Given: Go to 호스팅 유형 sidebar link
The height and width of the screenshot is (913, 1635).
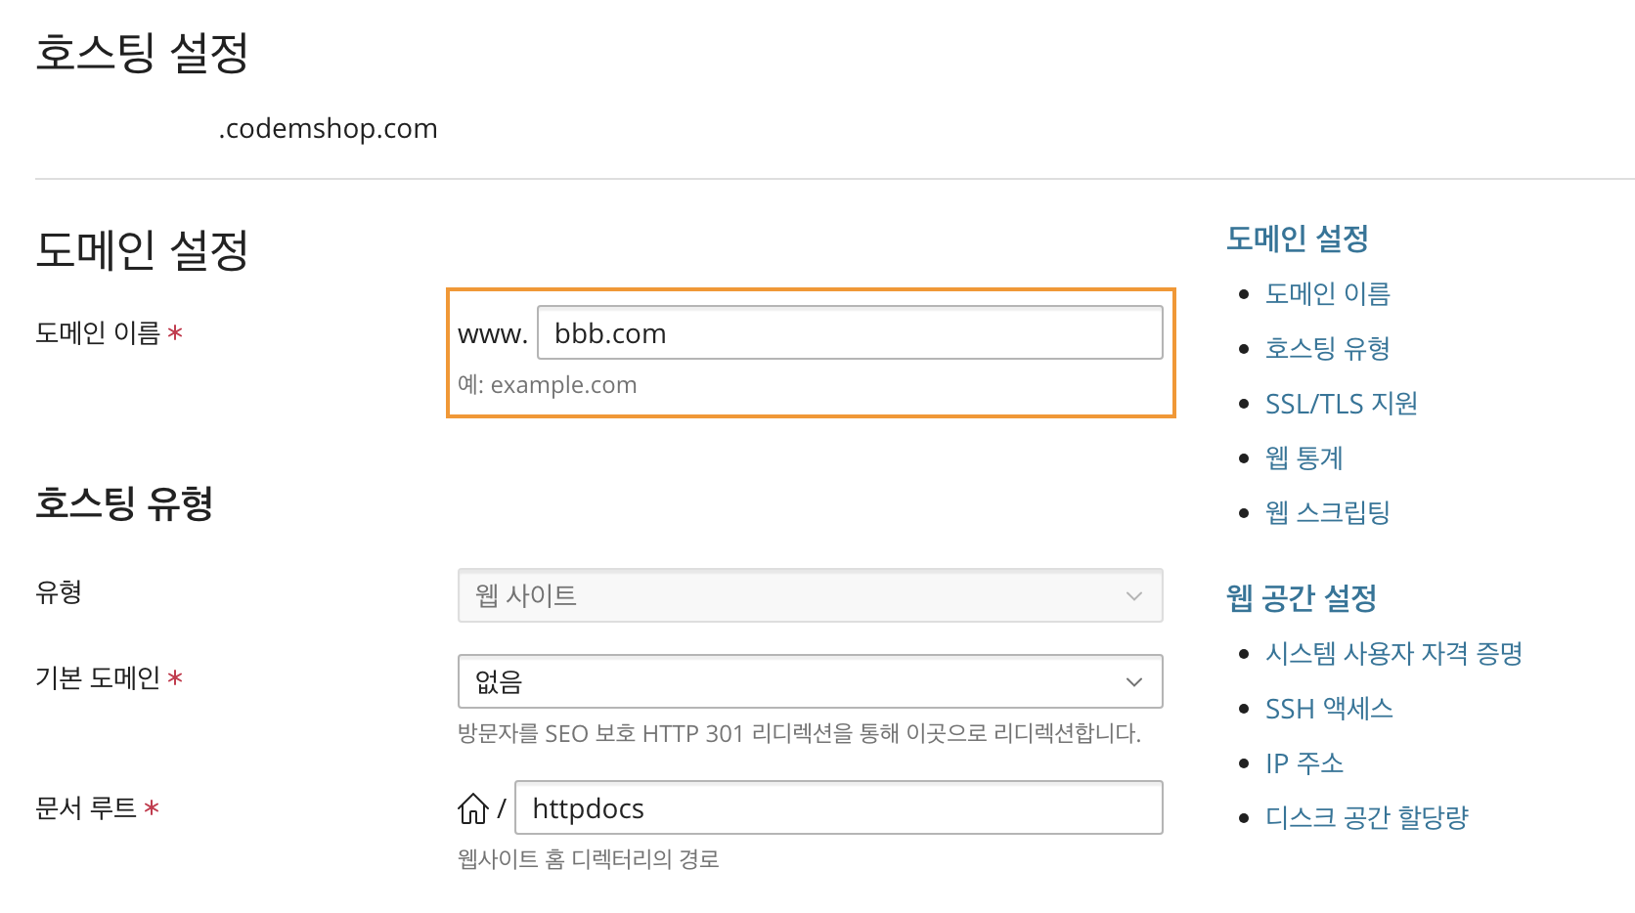Looking at the screenshot, I should pyautogui.click(x=1327, y=349).
